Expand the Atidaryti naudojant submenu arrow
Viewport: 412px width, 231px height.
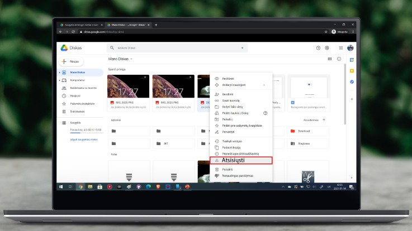click(x=264, y=85)
